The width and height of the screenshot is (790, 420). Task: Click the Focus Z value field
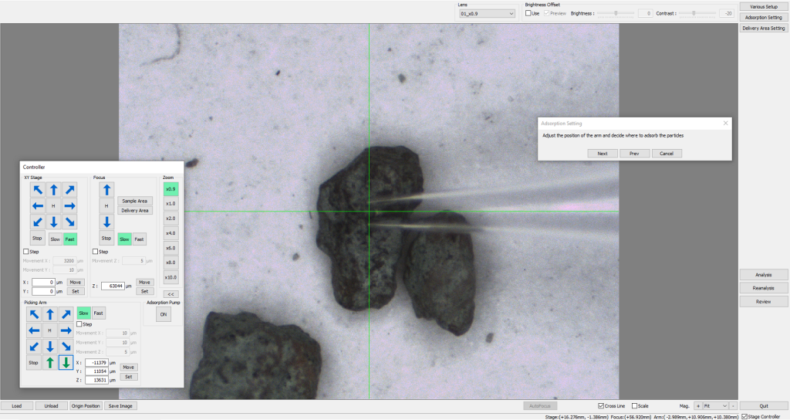pyautogui.click(x=113, y=286)
